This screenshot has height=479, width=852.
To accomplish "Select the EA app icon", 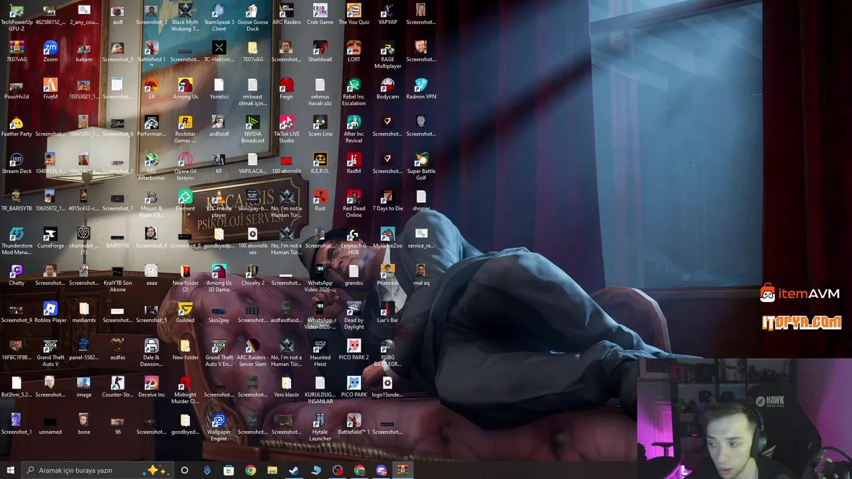I will pos(152,88).
